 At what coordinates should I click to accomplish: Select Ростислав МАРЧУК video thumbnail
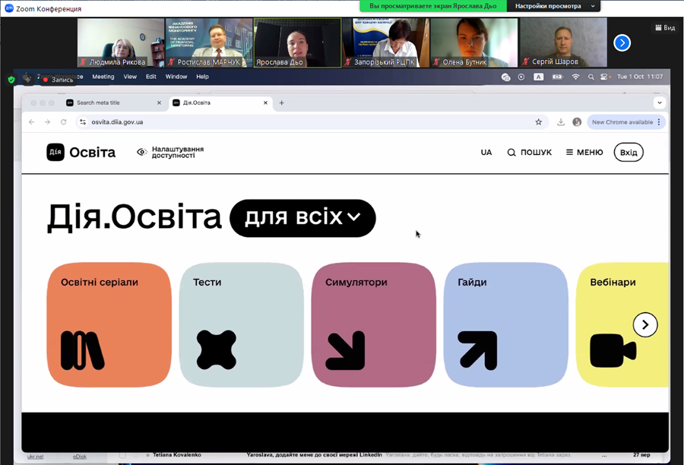point(209,43)
